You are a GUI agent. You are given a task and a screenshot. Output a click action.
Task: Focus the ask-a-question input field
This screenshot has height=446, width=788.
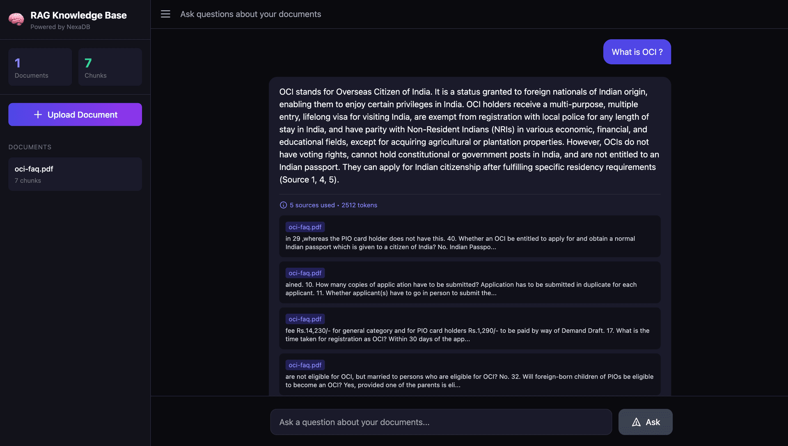(x=441, y=421)
